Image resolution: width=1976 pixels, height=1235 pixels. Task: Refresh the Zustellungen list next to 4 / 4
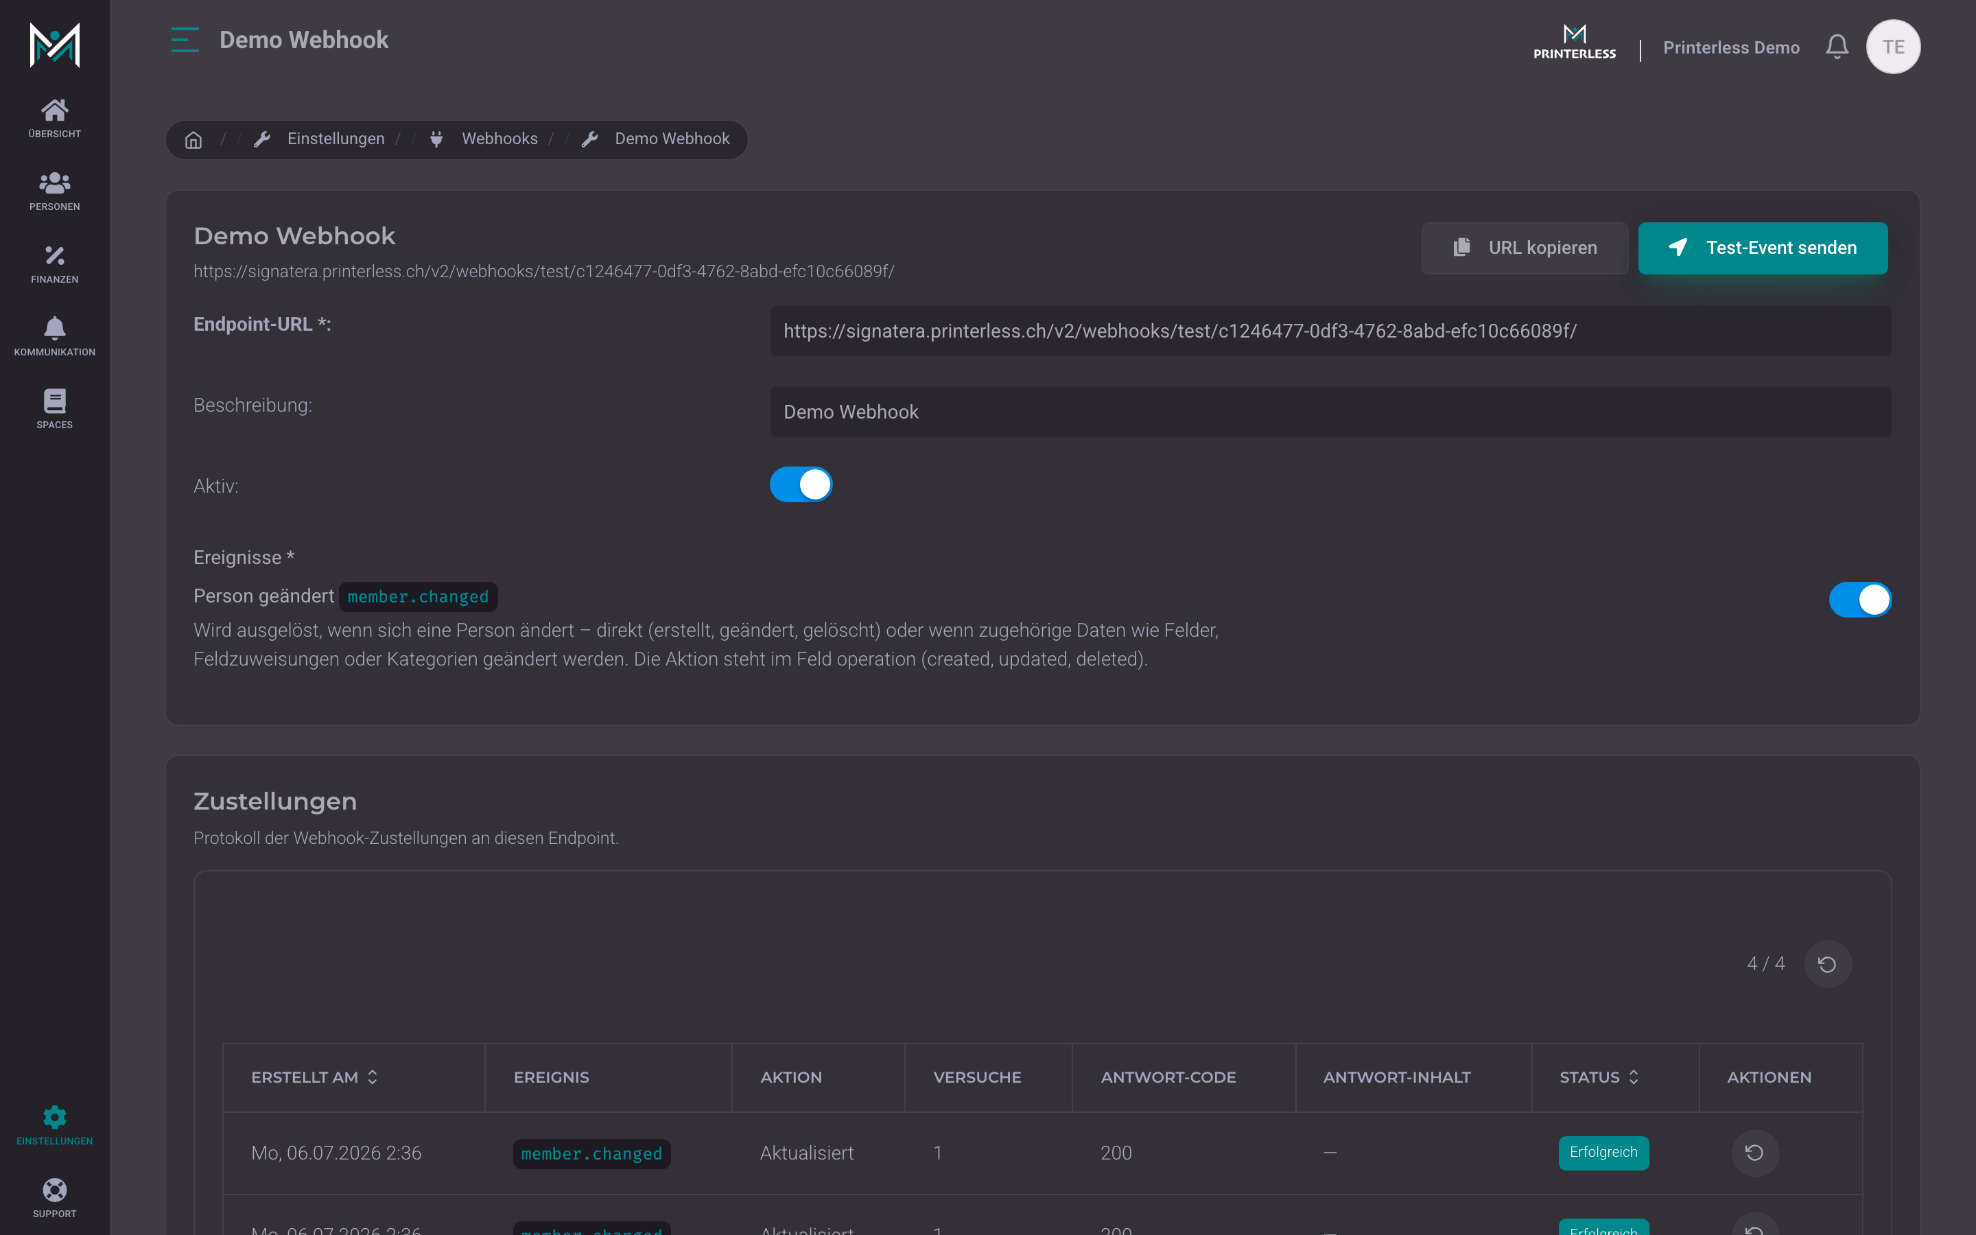click(x=1827, y=964)
